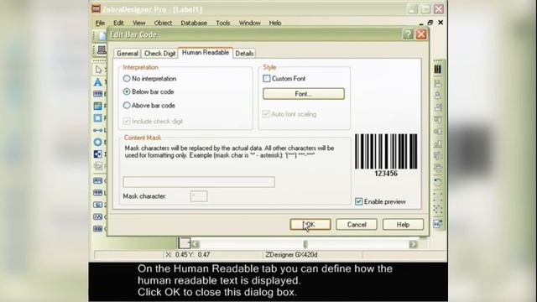
Task: Click the New label document icon in the toolbar
Action: (102, 35)
